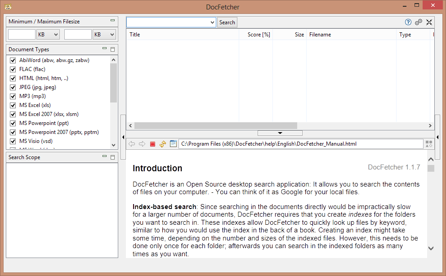Screen dimensions: 446x276
Task: Uncheck FLAC file type
Action: pyautogui.click(x=13, y=69)
